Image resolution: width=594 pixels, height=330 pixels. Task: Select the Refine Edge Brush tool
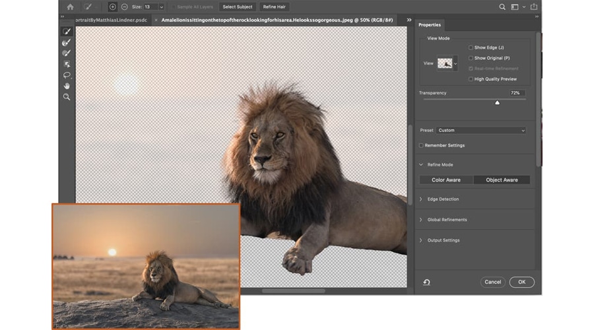click(x=67, y=42)
